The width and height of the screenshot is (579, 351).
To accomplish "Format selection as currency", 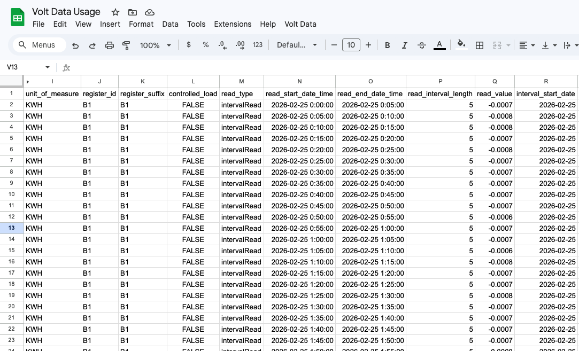I will coord(188,45).
